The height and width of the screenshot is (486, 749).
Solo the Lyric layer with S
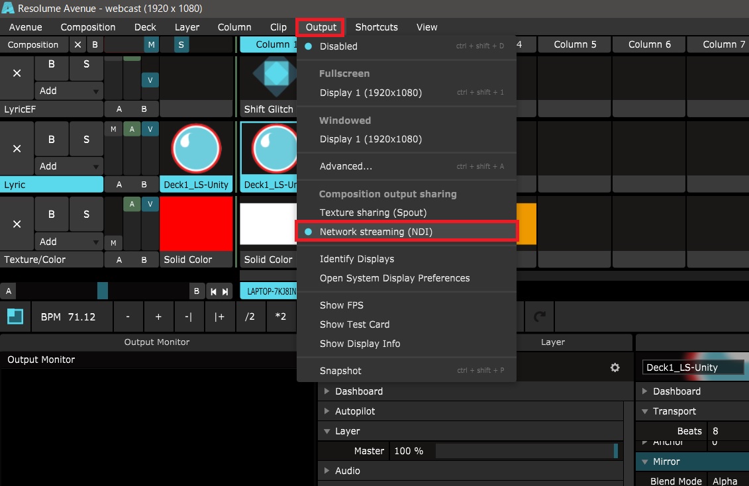(x=87, y=139)
